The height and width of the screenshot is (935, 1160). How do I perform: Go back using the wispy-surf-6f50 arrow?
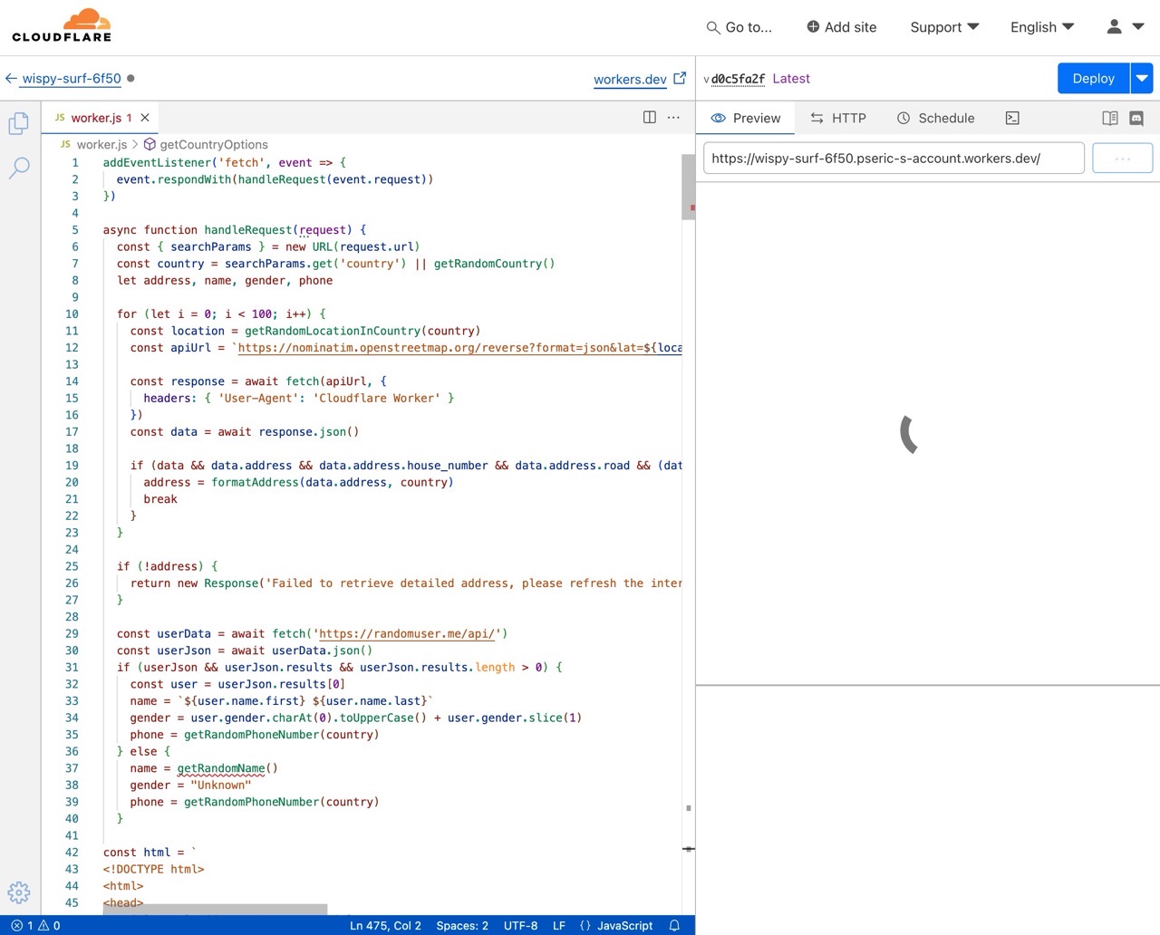(x=11, y=79)
